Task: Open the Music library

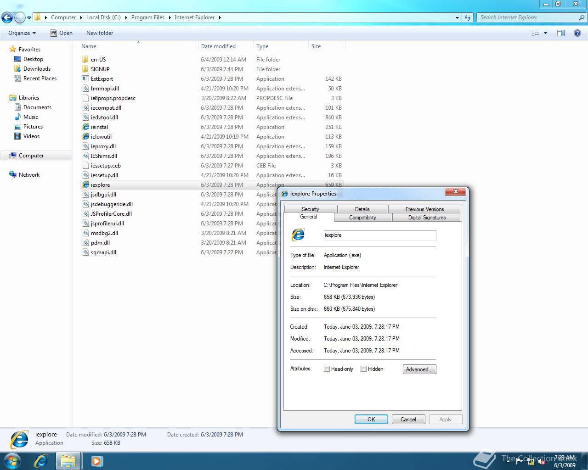Action: (31, 117)
